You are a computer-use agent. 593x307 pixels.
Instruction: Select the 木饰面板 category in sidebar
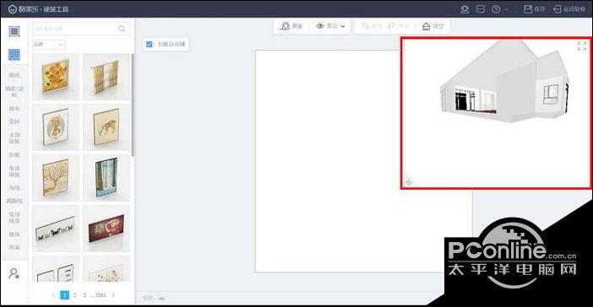point(14,138)
